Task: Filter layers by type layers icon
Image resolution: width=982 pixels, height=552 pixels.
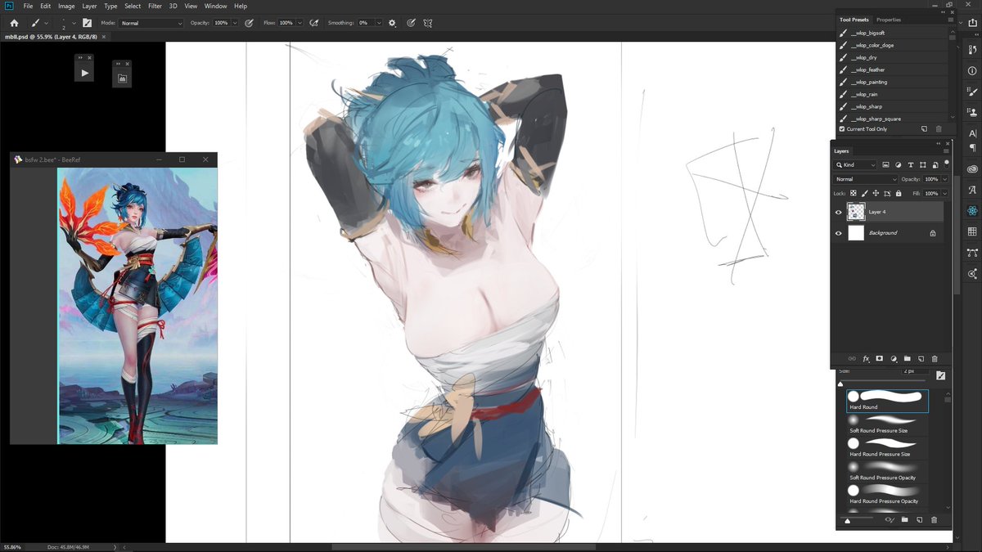Action: point(910,165)
